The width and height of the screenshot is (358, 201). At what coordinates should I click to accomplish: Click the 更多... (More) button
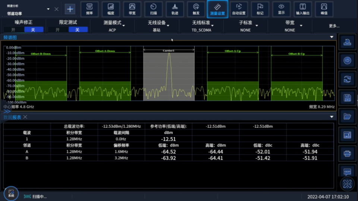pyautogui.click(x=334, y=26)
